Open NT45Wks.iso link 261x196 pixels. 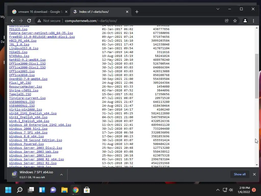tap(19, 56)
